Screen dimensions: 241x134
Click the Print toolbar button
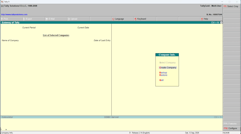click(x=12, y=19)
